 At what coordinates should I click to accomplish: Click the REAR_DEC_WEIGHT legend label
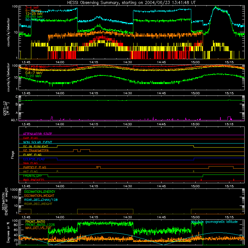pos(38,204)
